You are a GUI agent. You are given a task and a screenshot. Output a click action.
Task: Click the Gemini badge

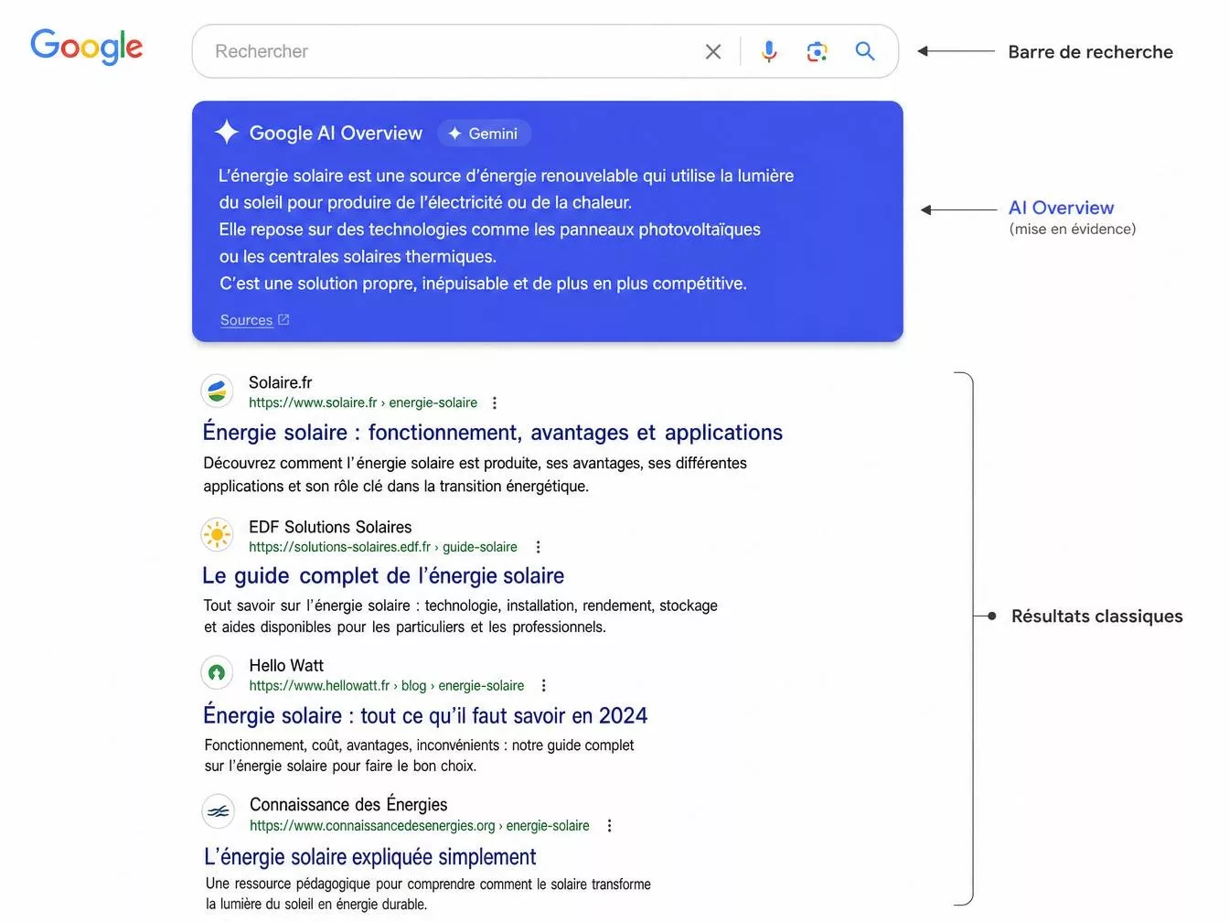click(x=484, y=134)
